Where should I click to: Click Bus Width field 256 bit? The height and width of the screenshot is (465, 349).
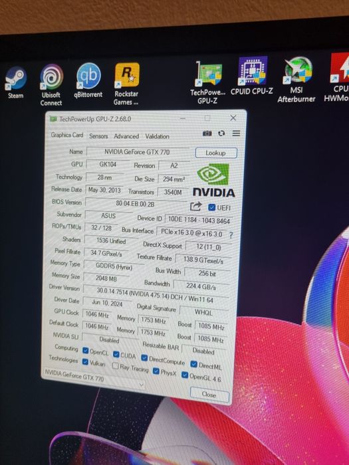207,273
